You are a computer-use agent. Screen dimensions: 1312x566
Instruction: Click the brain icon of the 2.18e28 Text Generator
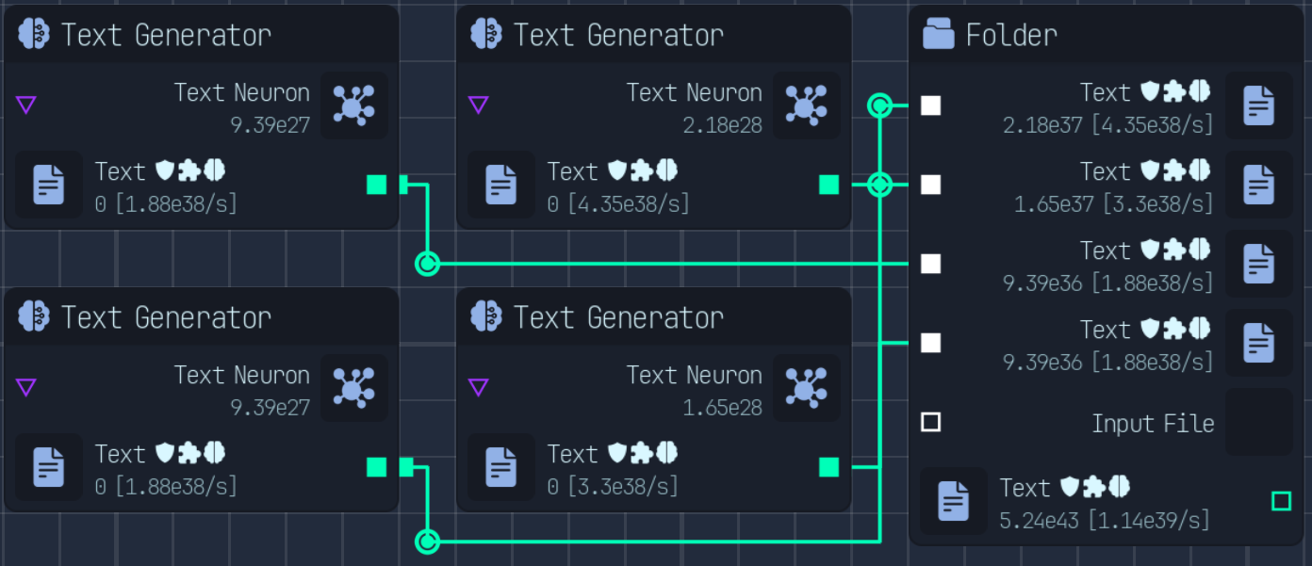click(x=486, y=35)
